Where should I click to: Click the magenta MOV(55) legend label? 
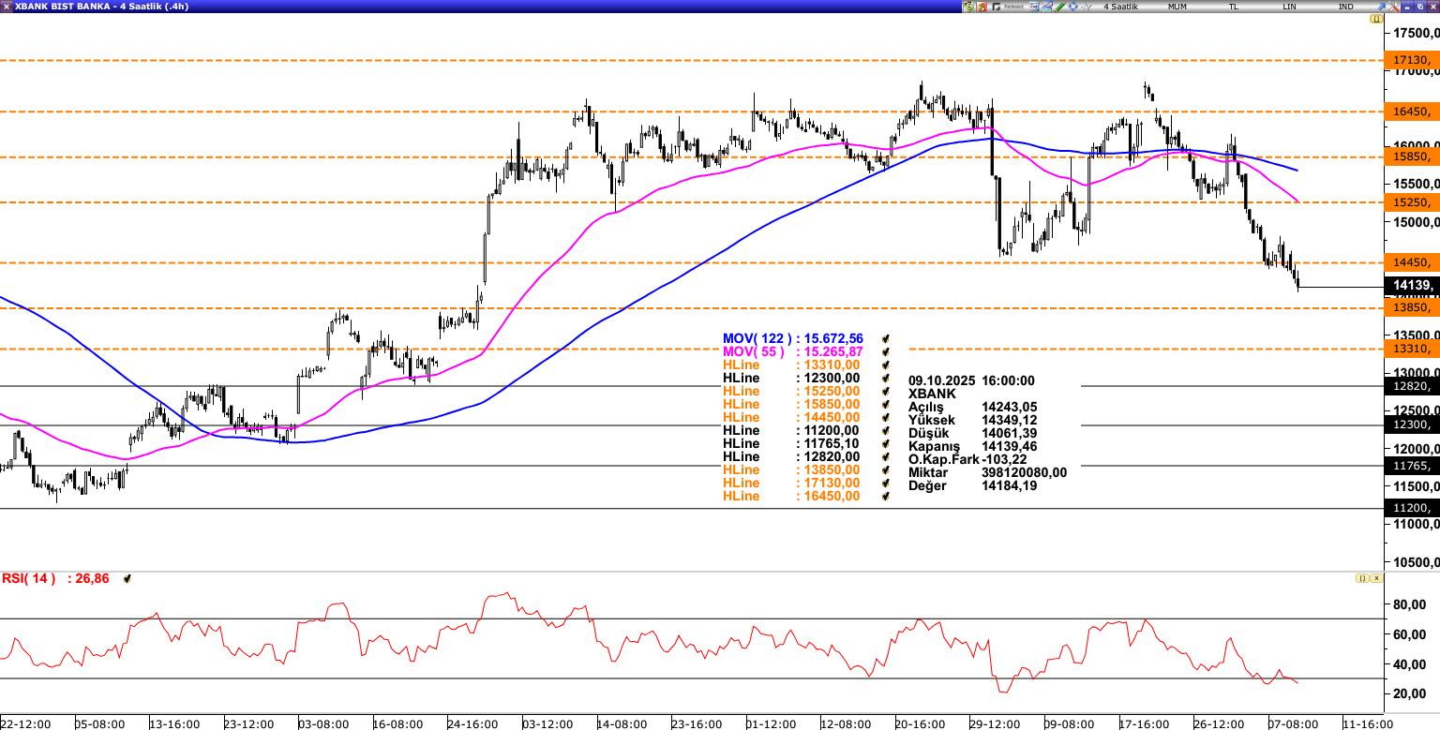(754, 351)
